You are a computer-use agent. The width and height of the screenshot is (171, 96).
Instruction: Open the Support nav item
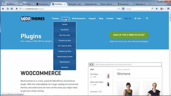(92, 18)
